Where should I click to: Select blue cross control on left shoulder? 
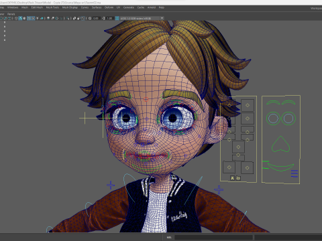tap(111, 185)
